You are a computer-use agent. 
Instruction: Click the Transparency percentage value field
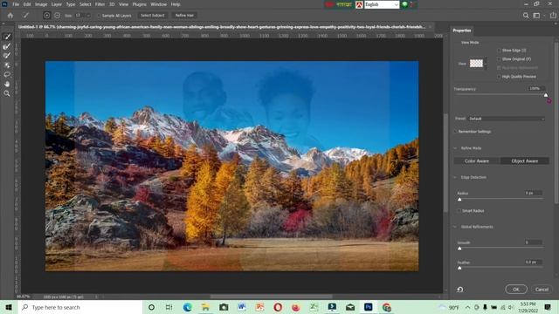point(535,88)
